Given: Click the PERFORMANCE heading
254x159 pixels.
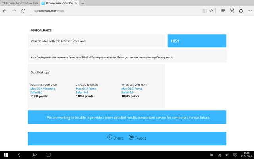Looking at the screenshot, I should 41,31.
